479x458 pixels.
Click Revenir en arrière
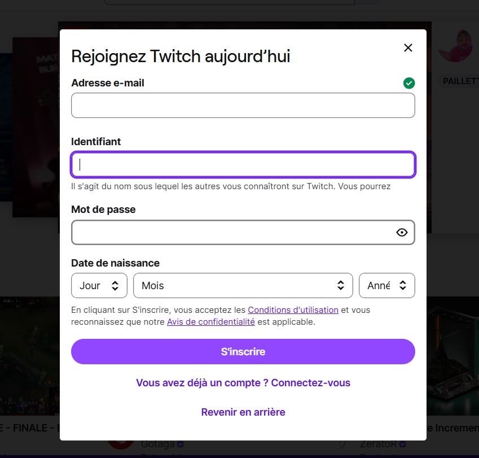tap(243, 412)
